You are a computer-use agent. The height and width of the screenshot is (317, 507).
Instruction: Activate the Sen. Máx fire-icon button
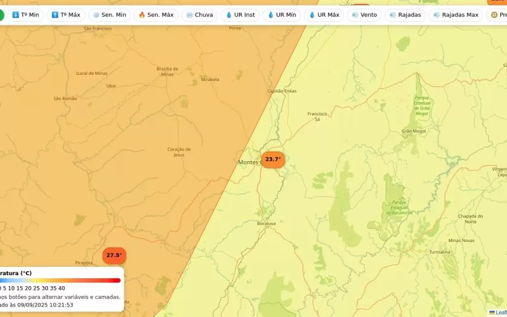click(x=156, y=15)
